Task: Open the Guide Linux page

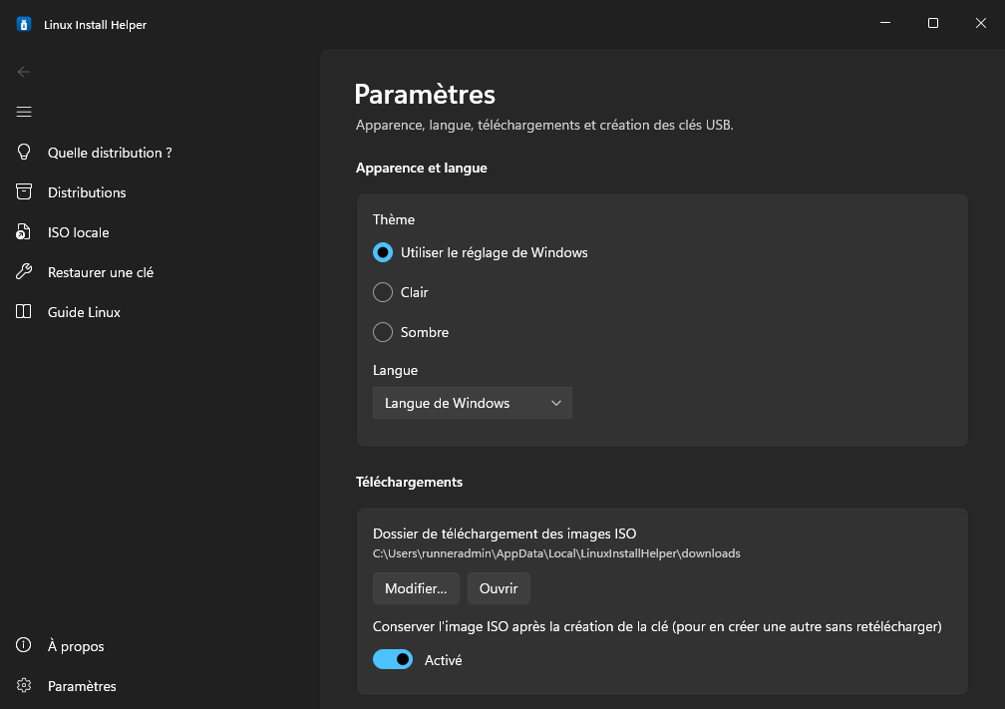Action: pyautogui.click(x=84, y=312)
